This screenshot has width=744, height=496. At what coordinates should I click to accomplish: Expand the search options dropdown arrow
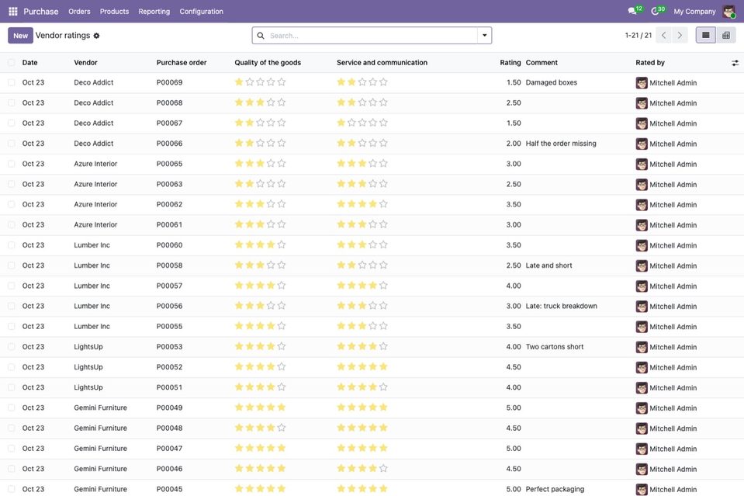484,35
